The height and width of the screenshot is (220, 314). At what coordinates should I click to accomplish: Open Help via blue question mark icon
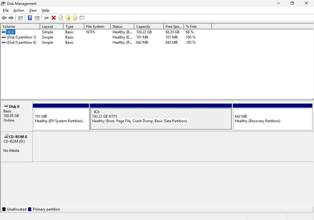point(30,18)
